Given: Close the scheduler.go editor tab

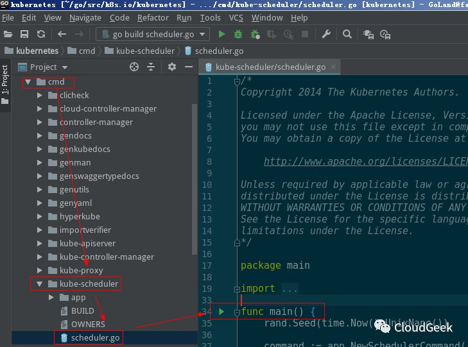Looking at the screenshot, I should click(333, 67).
